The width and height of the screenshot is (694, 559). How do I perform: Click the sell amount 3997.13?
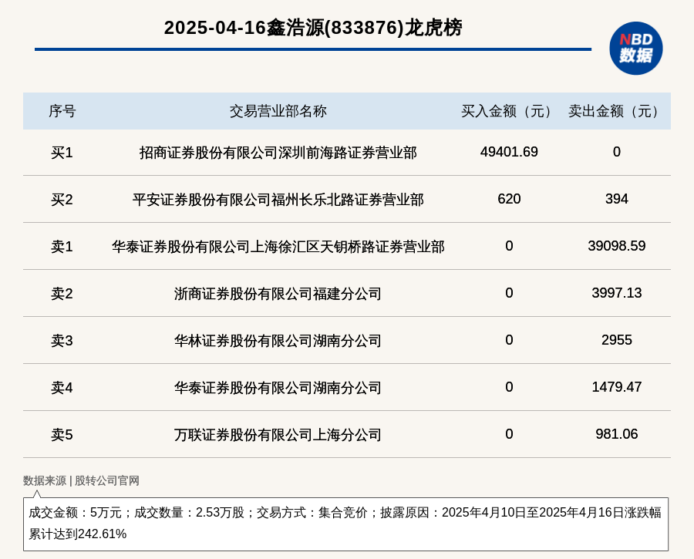[x=617, y=292]
